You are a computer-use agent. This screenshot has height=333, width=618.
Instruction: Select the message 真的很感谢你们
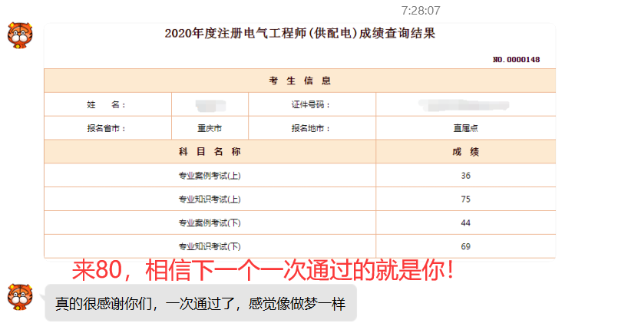(200, 303)
